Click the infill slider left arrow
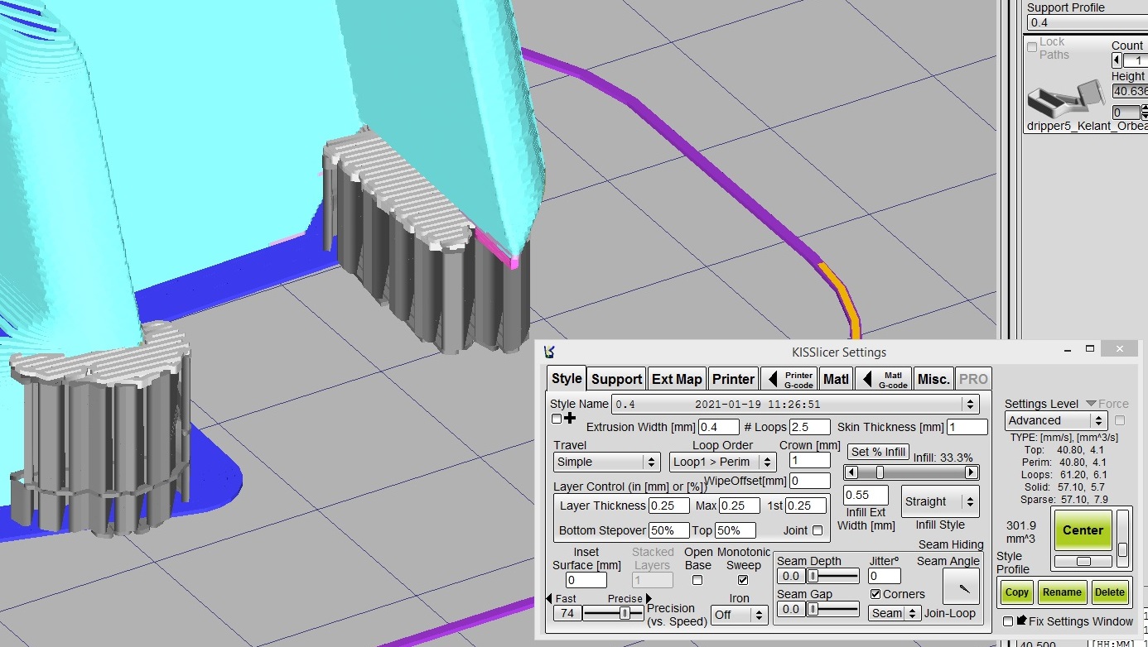 pyautogui.click(x=851, y=472)
